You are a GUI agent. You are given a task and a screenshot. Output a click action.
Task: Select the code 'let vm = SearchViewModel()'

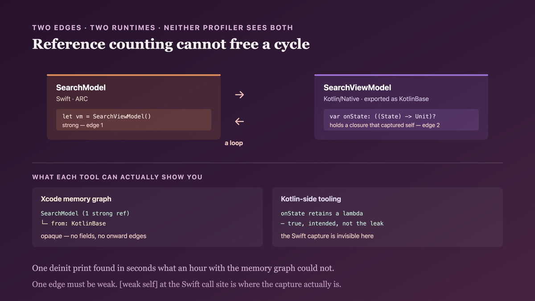pos(107,116)
